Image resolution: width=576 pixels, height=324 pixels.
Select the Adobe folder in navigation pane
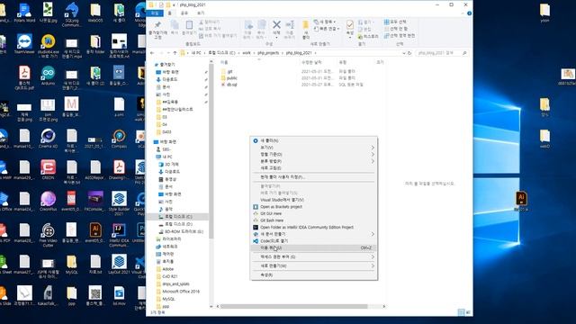168,269
